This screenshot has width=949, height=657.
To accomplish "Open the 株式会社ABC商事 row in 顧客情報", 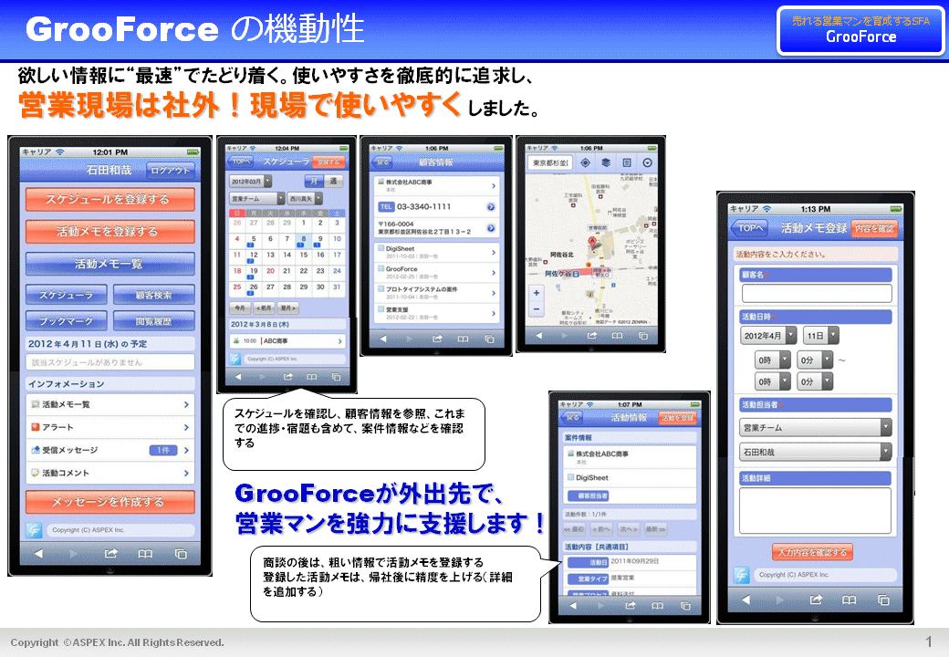I will point(436,185).
